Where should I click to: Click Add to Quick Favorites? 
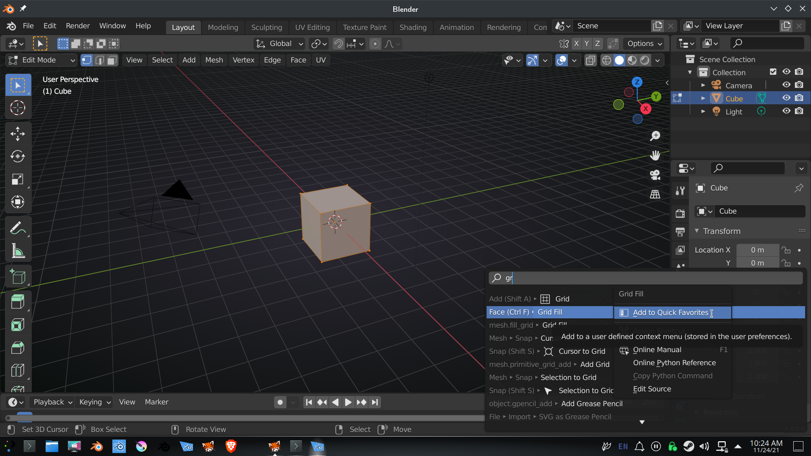pos(670,312)
